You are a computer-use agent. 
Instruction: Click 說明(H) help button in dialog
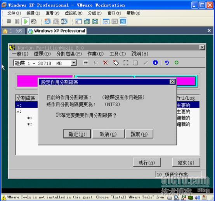click(x=139, y=134)
